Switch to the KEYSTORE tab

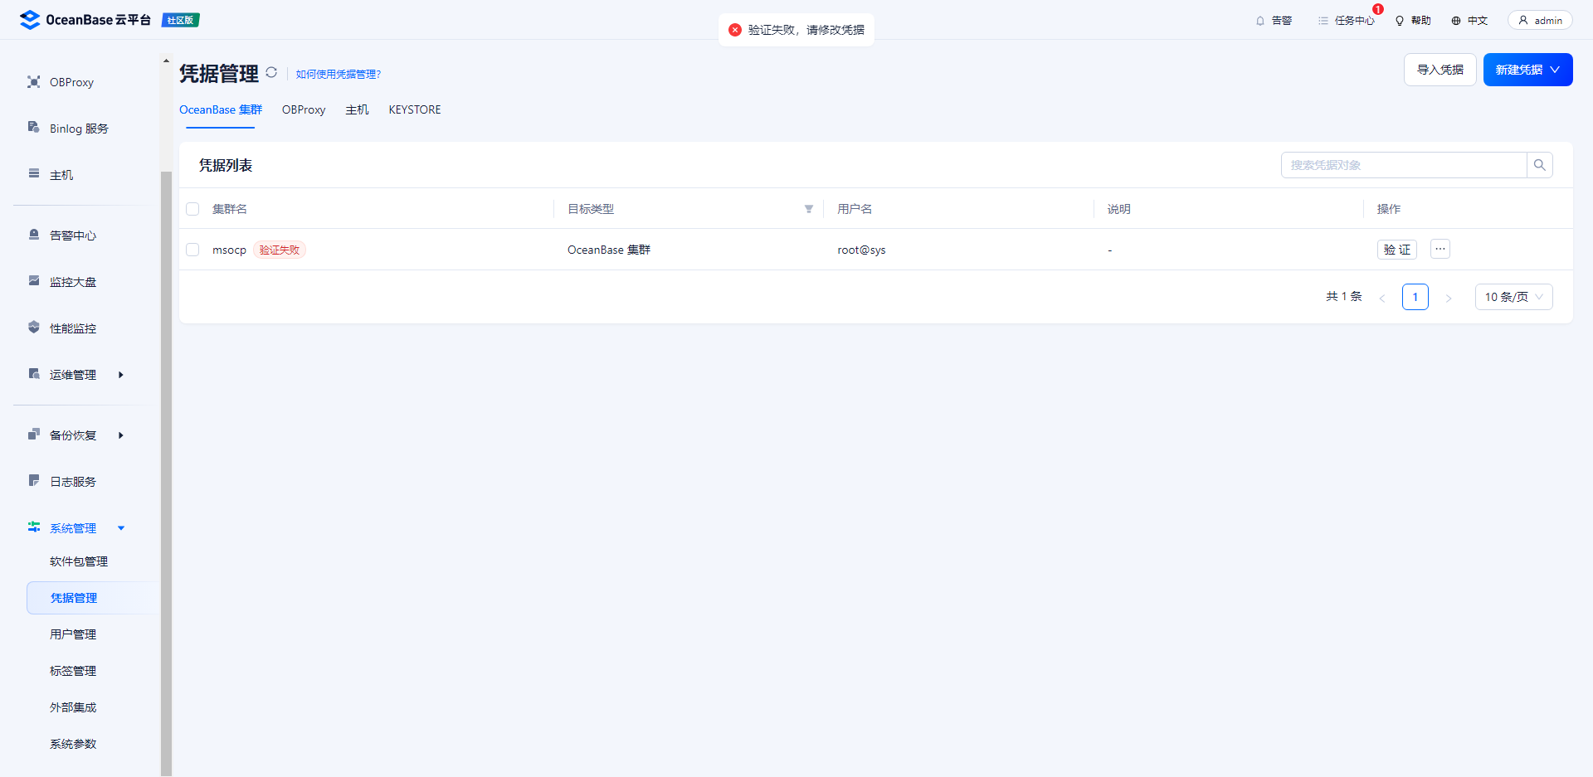415,109
